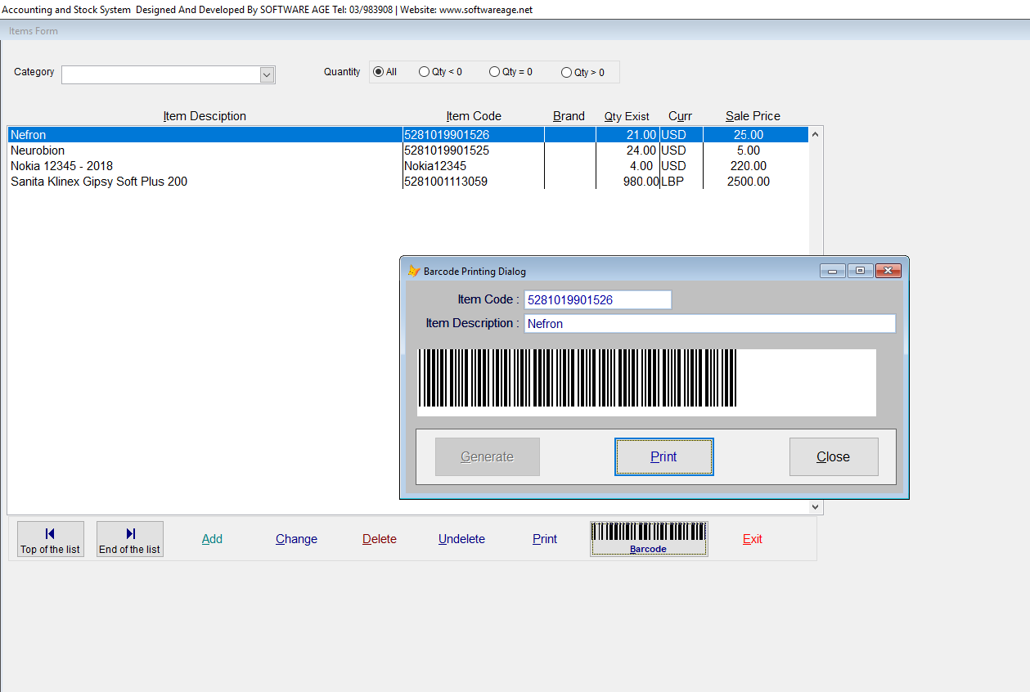Jump to top of list using navigation icon
The height and width of the screenshot is (692, 1030).
tap(50, 538)
